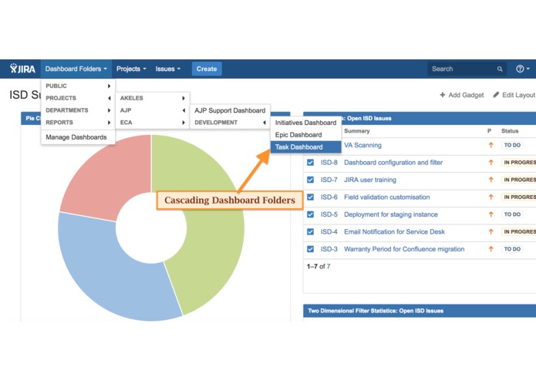Click TO DO status of VA Scanning
Viewport: 536px width, 381px height.
[x=512, y=145]
